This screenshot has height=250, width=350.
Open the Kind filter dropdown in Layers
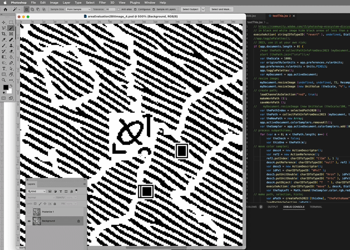[36, 191]
